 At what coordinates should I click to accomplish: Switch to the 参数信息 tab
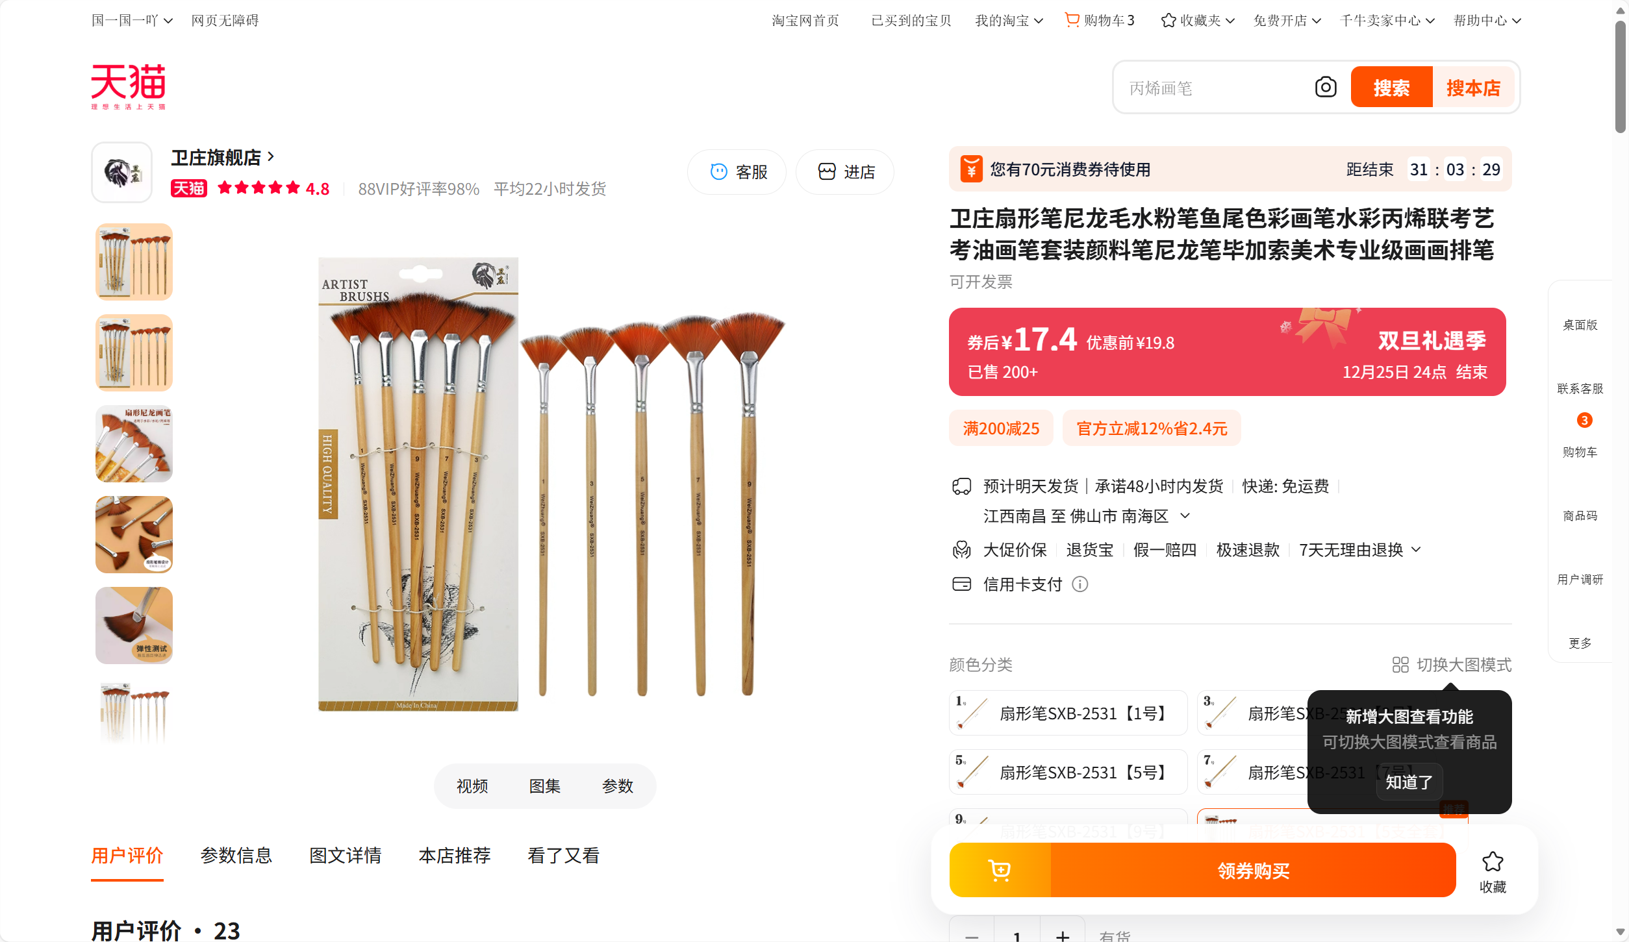click(236, 856)
